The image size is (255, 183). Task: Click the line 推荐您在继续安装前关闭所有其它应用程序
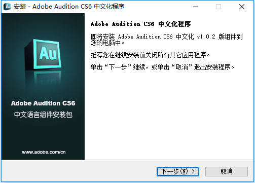tap(150, 55)
